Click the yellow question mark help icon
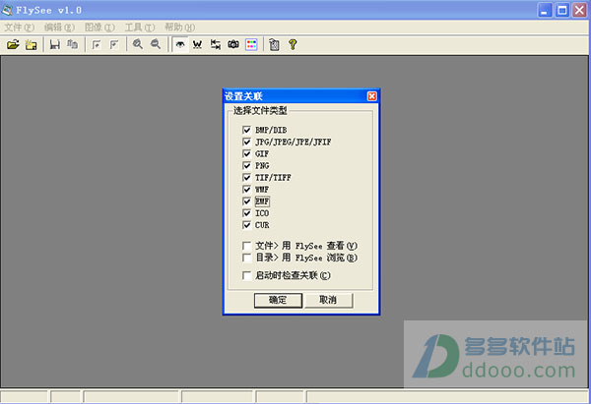 coord(293,44)
